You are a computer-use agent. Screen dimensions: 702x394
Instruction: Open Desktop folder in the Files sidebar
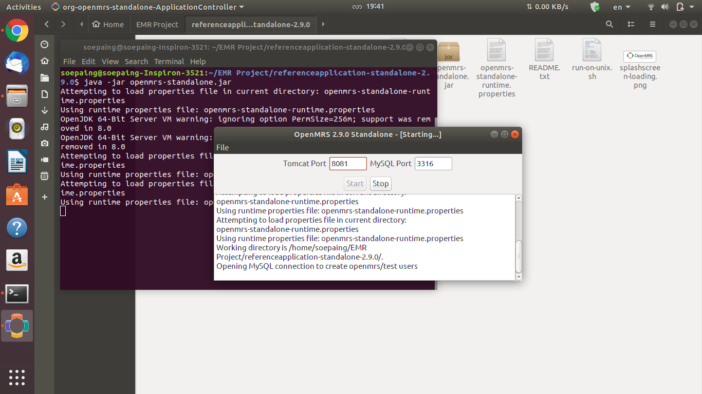click(x=45, y=77)
